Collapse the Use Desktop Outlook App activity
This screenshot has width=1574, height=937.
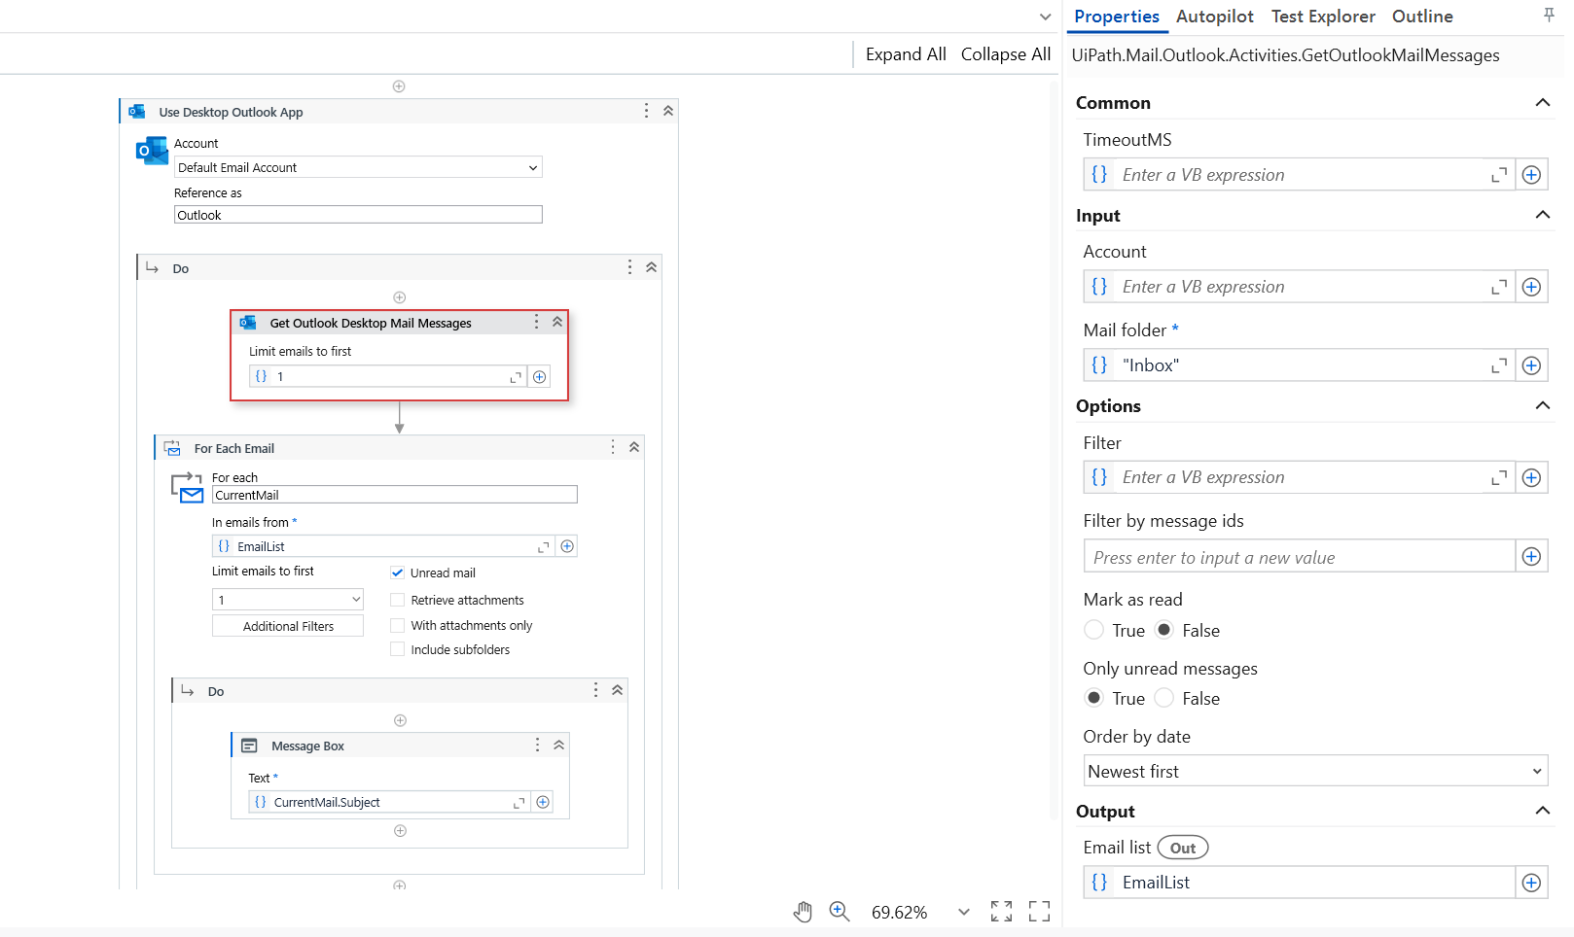coord(668,111)
